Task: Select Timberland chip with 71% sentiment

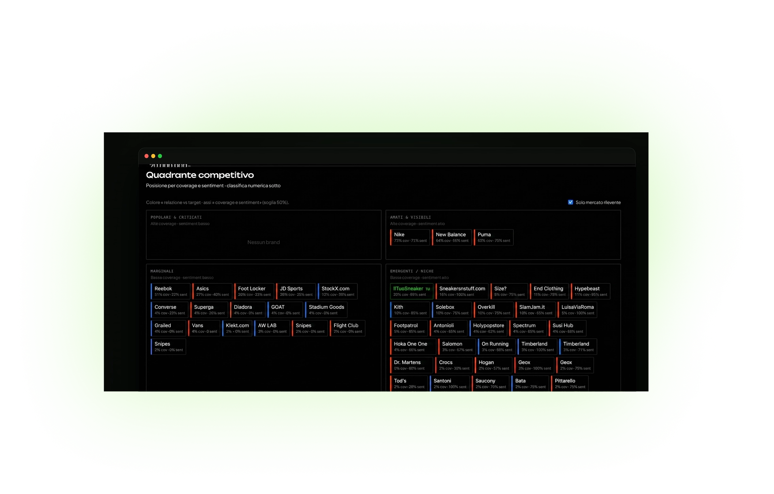Action: point(578,346)
